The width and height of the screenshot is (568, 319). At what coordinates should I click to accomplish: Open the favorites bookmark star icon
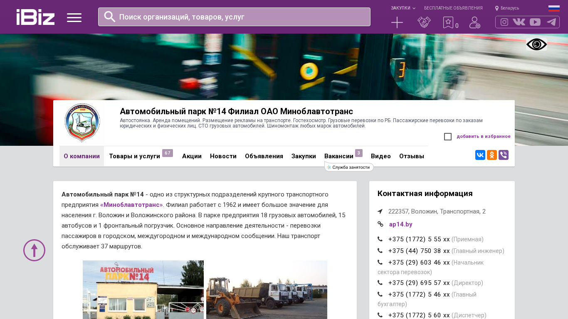[448, 22]
